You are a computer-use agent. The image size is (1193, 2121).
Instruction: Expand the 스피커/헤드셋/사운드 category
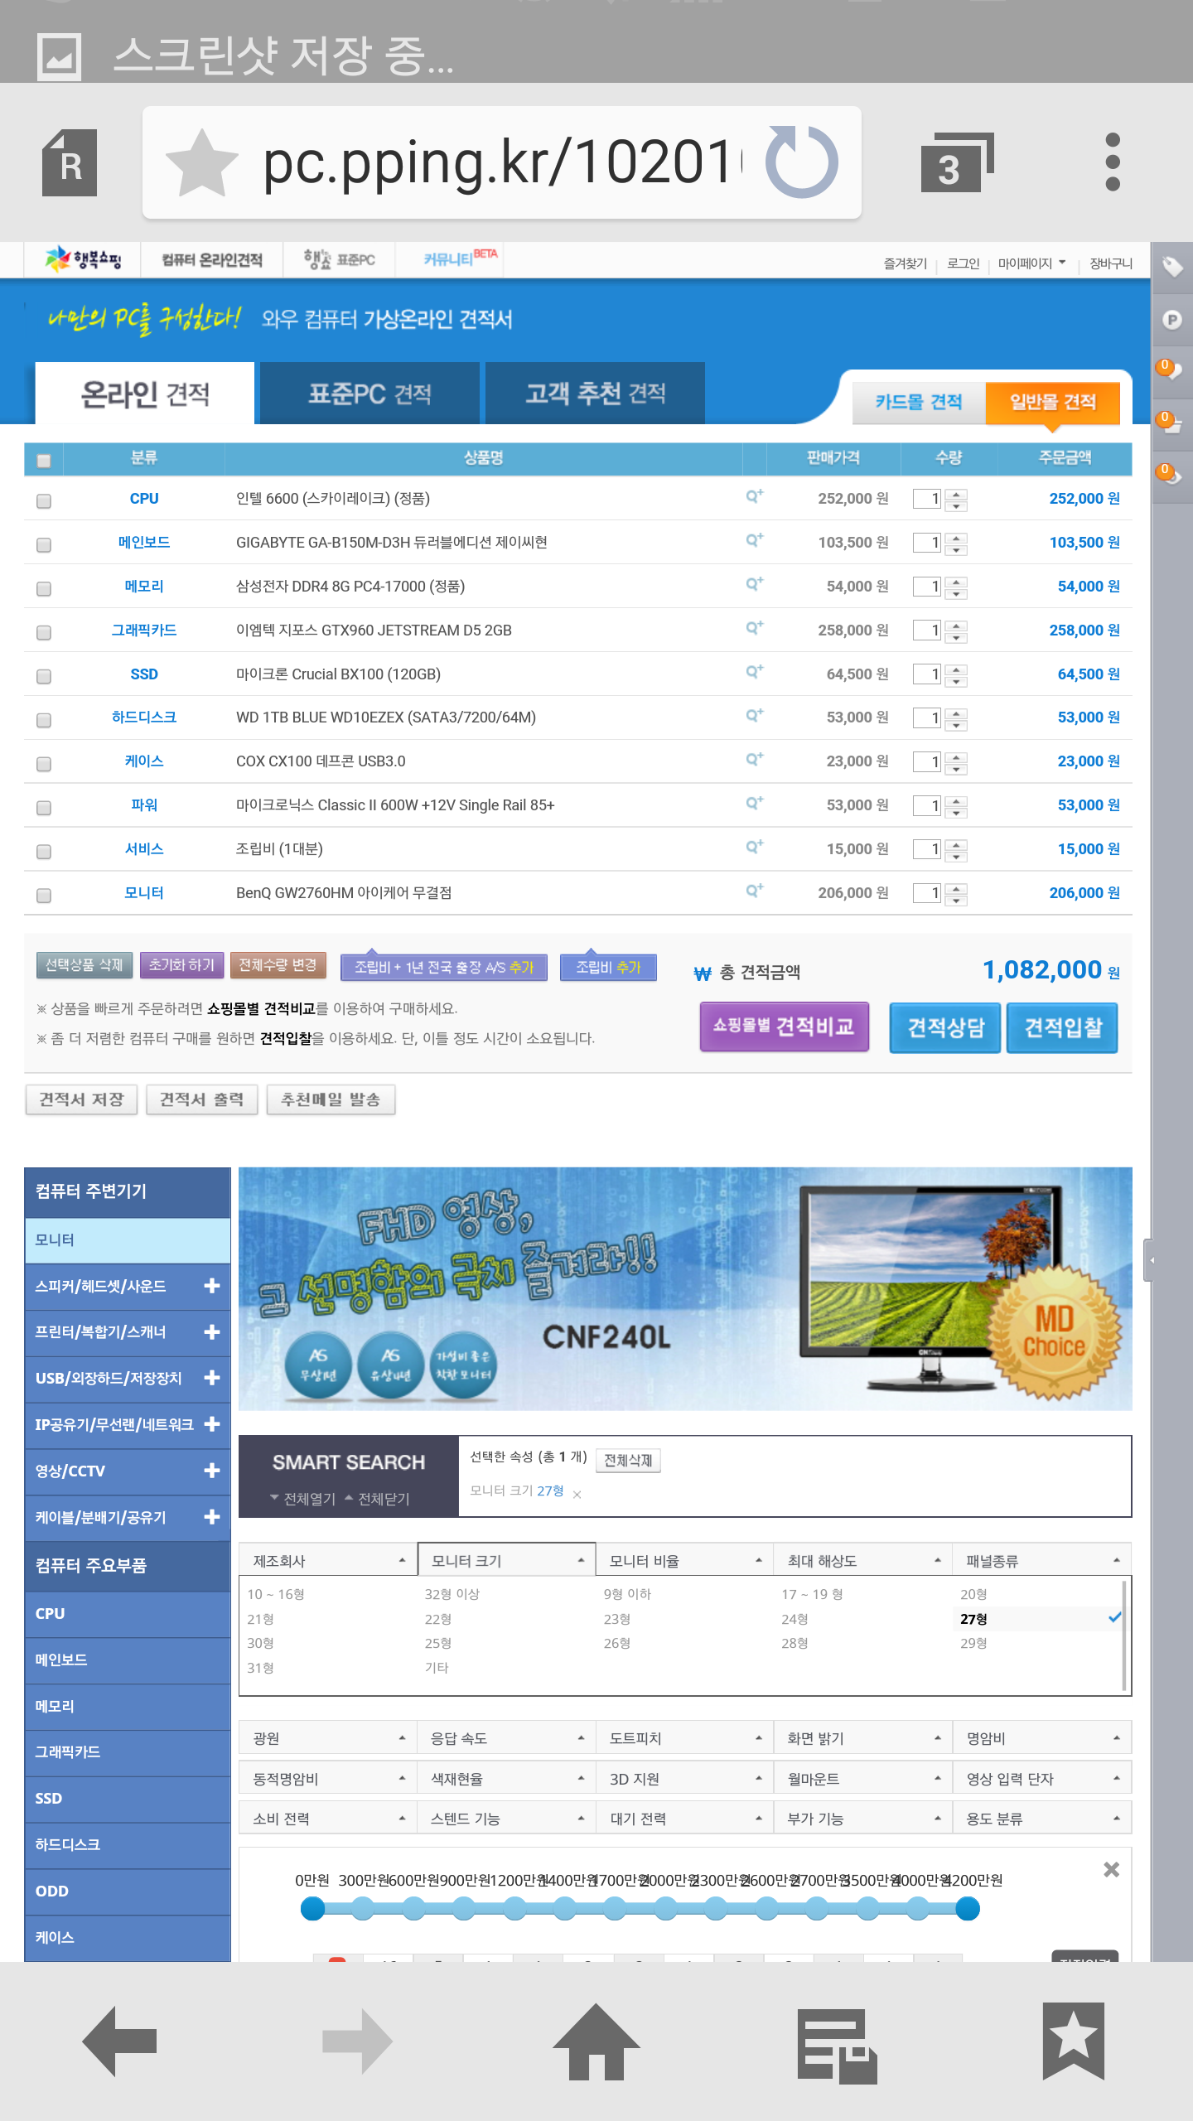(x=212, y=1286)
